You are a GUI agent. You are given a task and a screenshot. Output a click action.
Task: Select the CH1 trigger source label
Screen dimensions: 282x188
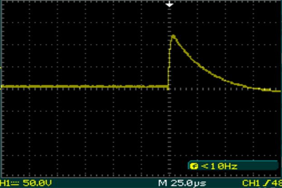click(x=251, y=182)
